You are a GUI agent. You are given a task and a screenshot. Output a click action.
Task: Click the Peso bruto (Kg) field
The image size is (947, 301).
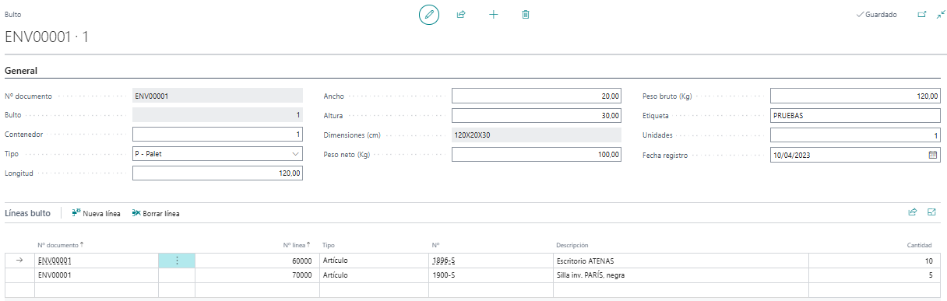[855, 96]
